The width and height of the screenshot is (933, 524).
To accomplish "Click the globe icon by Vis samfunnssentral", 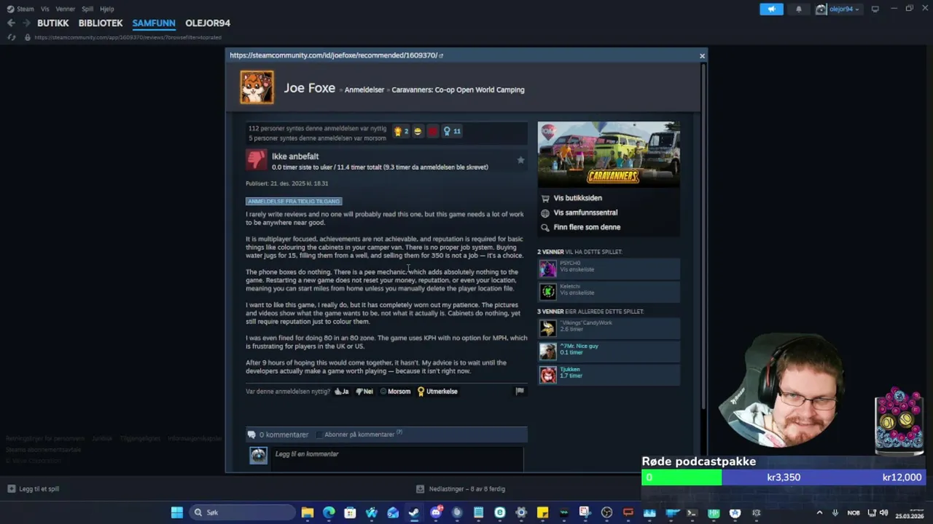I will click(545, 213).
